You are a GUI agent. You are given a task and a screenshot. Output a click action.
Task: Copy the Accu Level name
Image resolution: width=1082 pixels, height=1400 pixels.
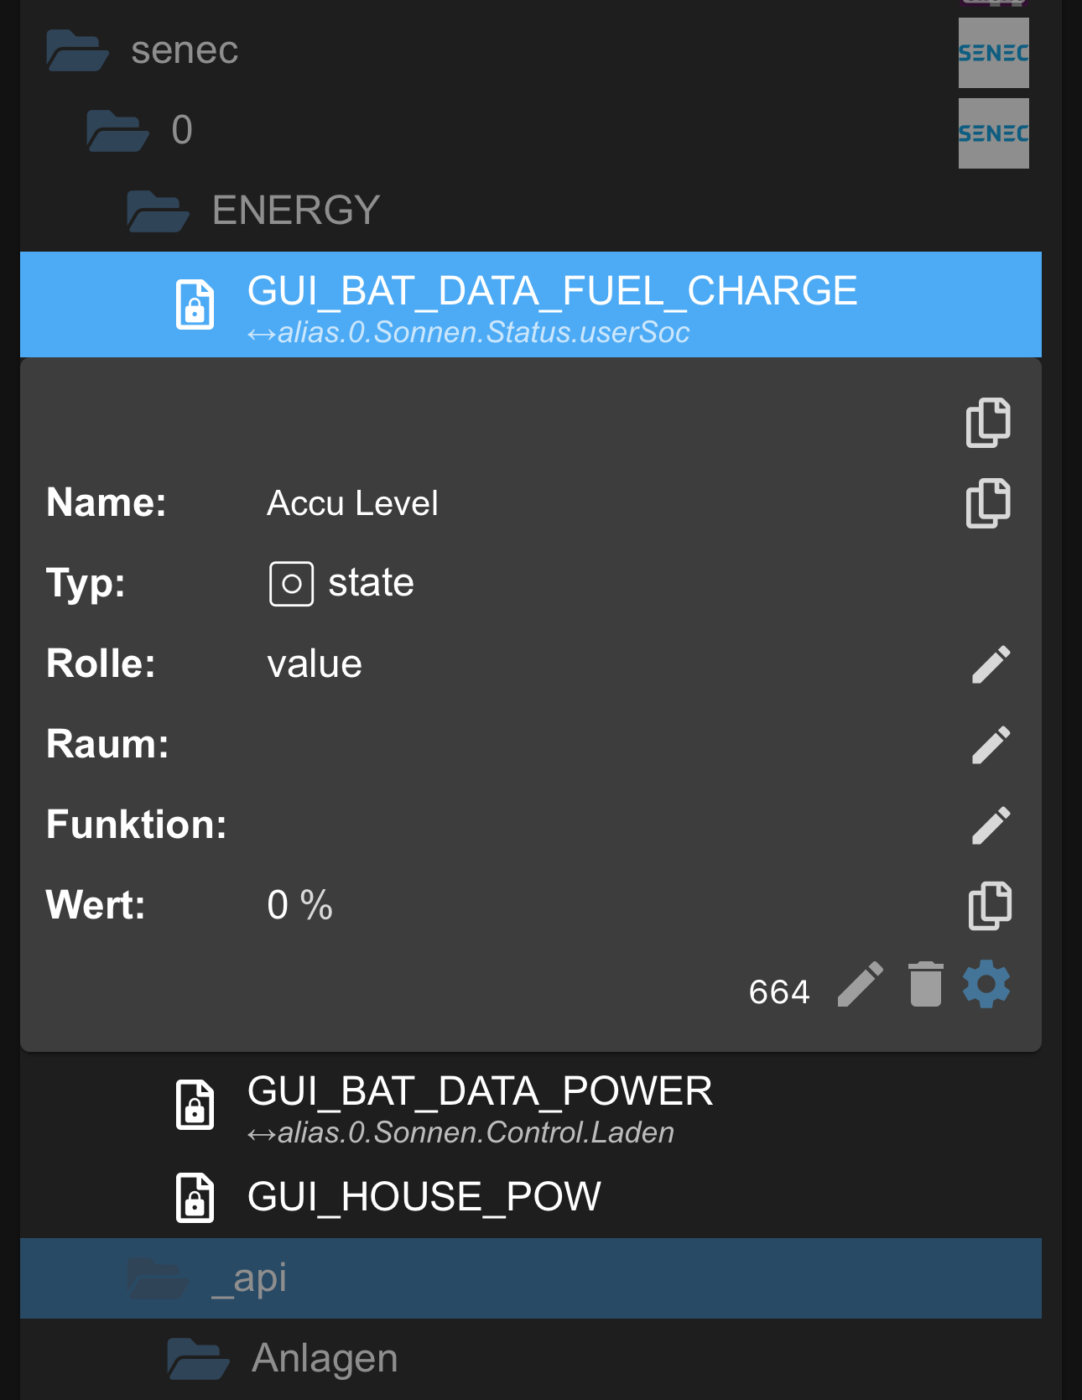point(988,503)
